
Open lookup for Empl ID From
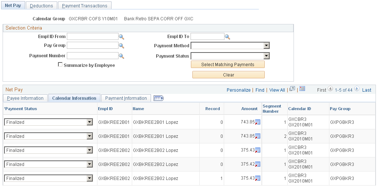(x=121, y=37)
